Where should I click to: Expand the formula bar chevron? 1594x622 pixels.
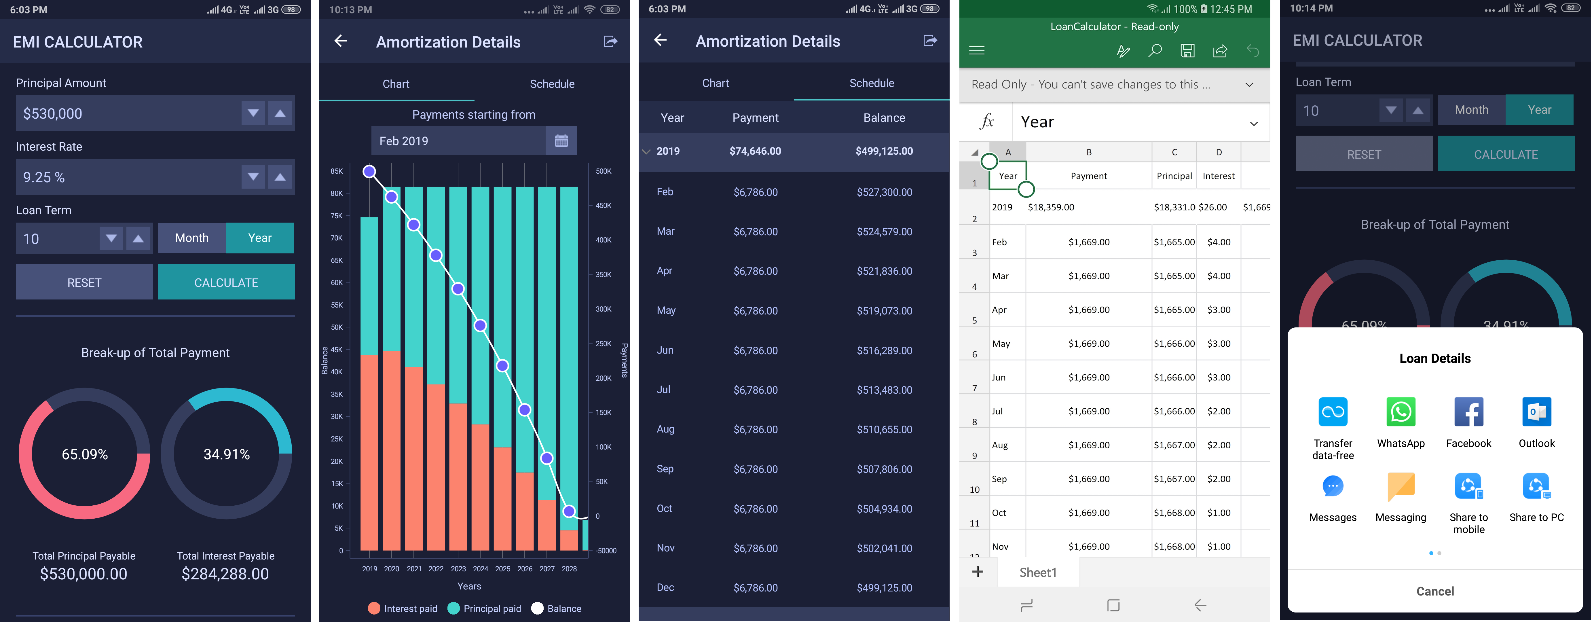point(1253,123)
